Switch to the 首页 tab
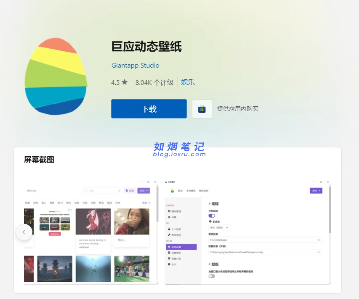This screenshot has width=359, height=299. tap(180, 191)
